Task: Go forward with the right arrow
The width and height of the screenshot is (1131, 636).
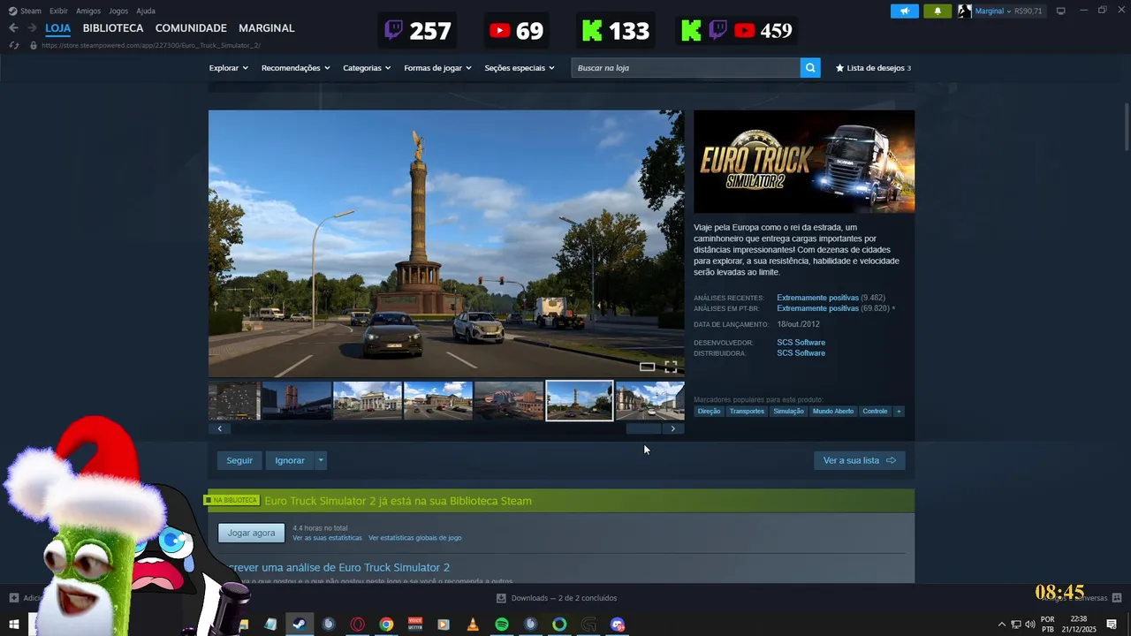Action: pyautogui.click(x=33, y=28)
